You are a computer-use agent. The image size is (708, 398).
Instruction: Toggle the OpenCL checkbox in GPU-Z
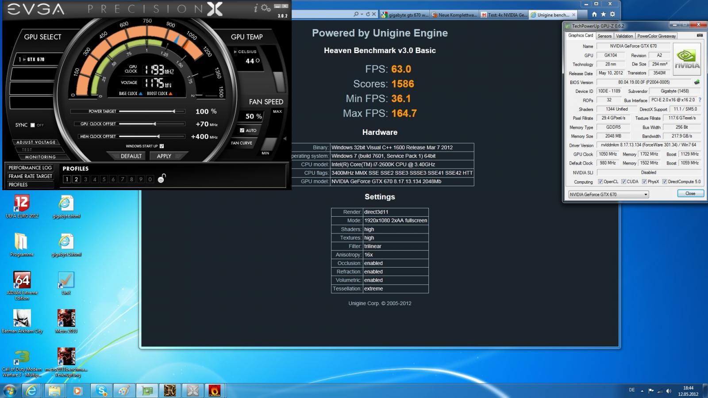(600, 182)
